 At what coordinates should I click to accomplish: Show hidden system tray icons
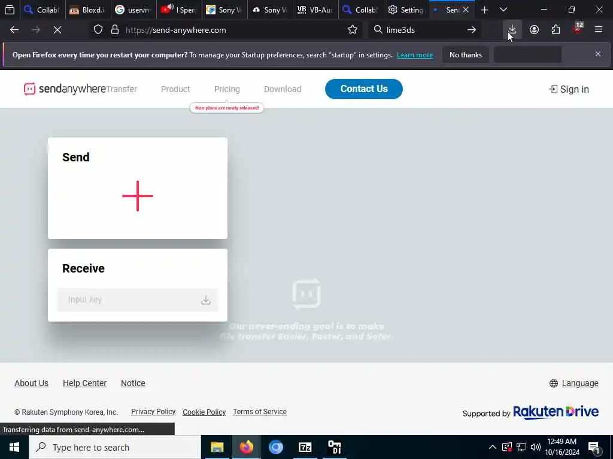point(493,447)
